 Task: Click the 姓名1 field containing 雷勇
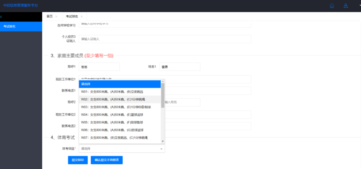tap(180, 67)
